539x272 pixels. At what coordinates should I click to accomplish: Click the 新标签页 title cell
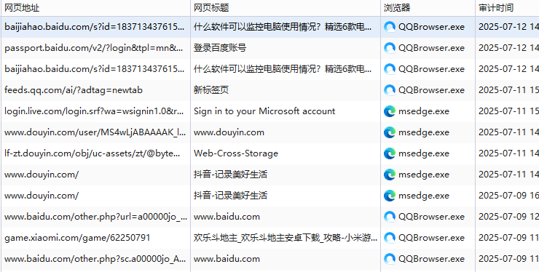[211, 90]
